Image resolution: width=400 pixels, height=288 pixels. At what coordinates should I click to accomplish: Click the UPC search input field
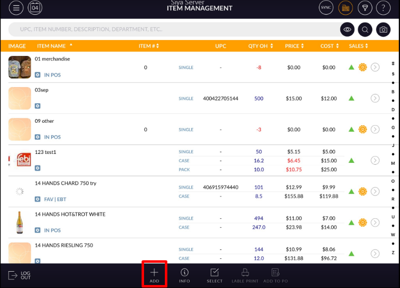(173, 30)
